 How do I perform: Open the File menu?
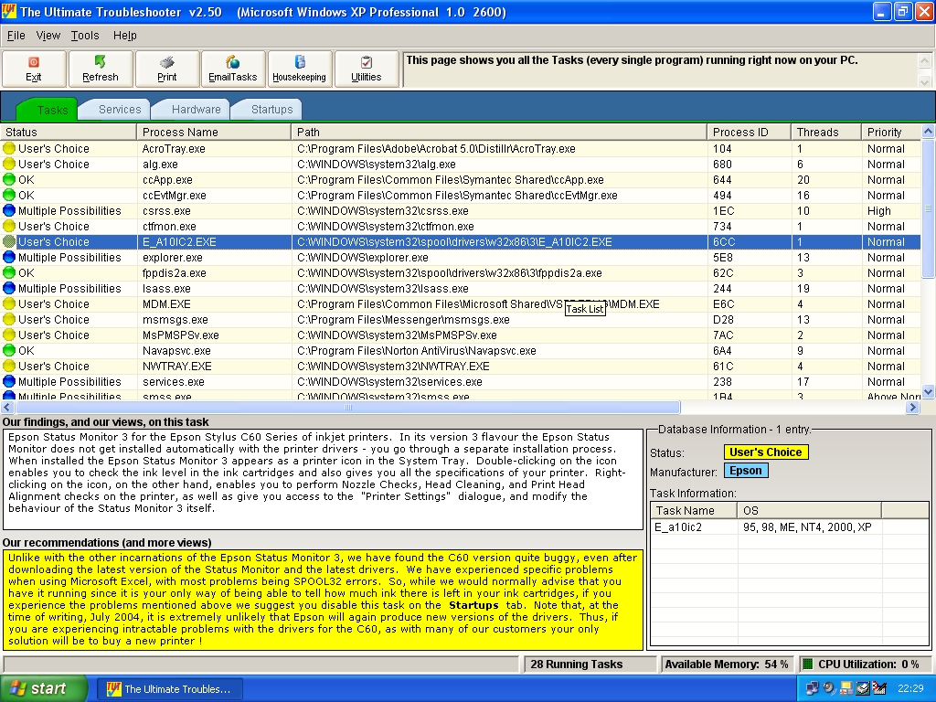pos(16,36)
